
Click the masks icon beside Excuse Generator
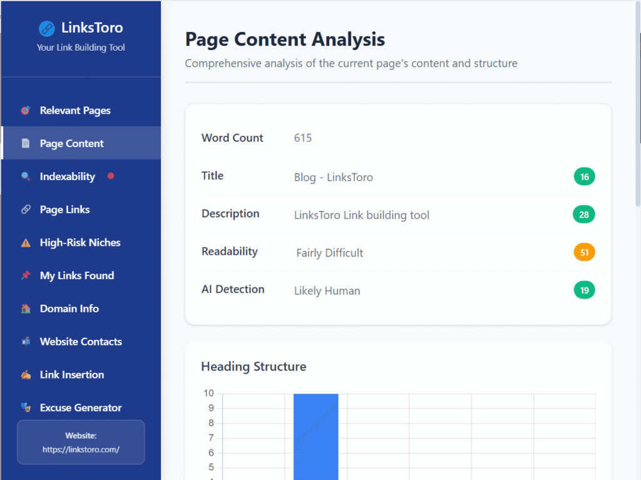pyautogui.click(x=26, y=408)
